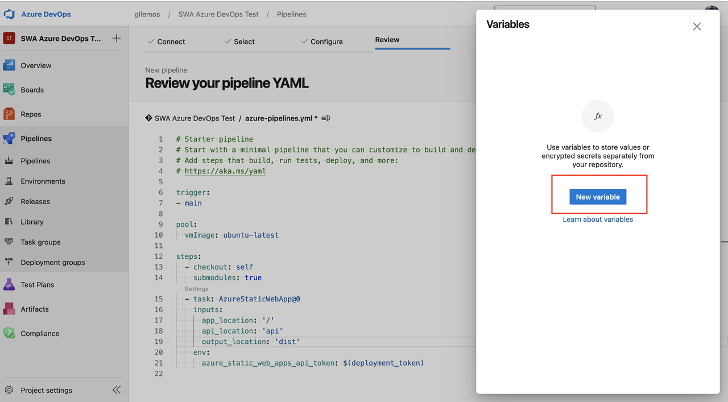Click the Settings codelens above task line
The height and width of the screenshot is (402, 728).
197,289
